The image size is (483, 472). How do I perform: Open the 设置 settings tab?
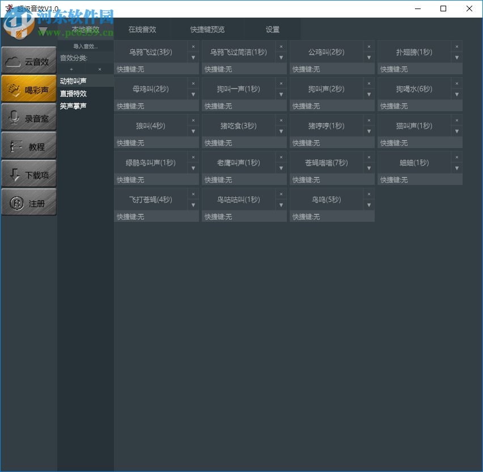click(273, 29)
